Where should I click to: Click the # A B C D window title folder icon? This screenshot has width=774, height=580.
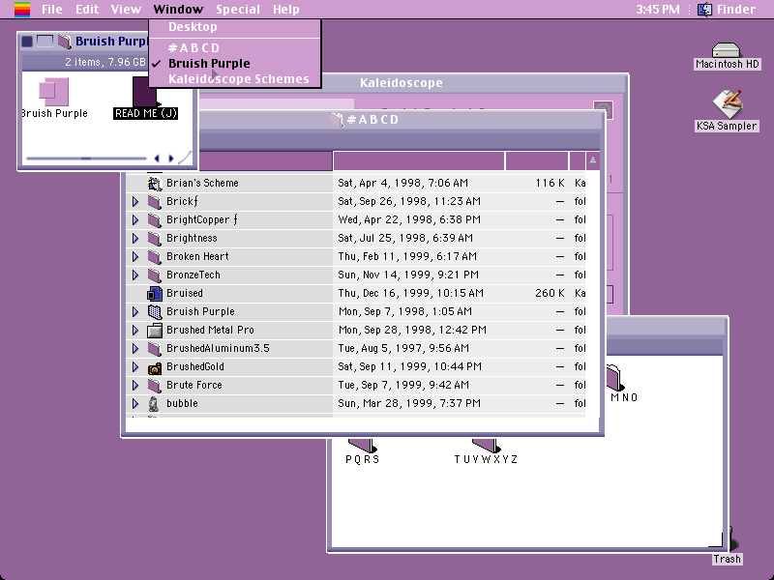(x=337, y=120)
